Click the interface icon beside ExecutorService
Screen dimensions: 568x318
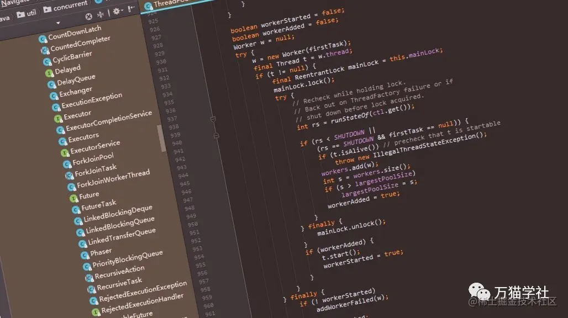coord(65,153)
